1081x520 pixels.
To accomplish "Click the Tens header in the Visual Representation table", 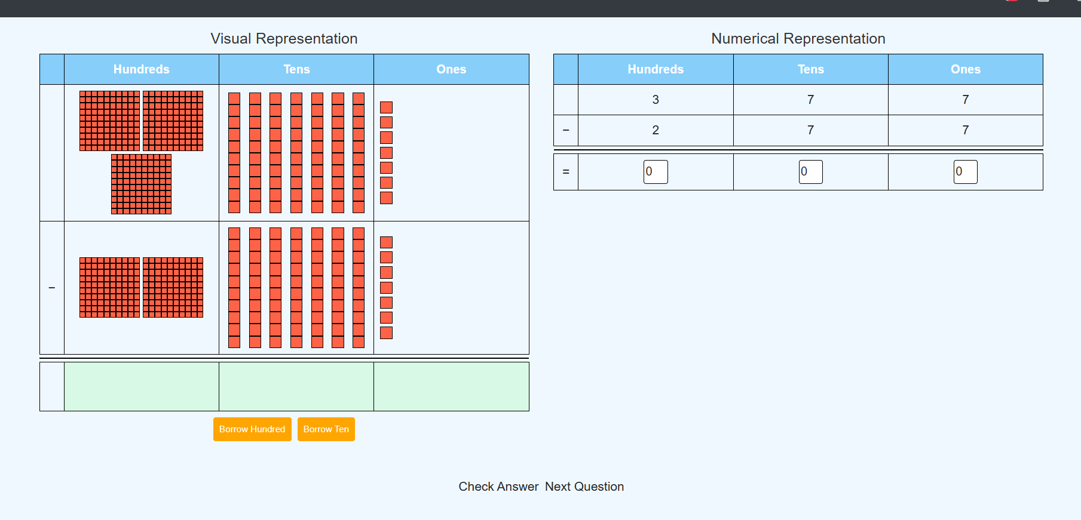I will [296, 69].
